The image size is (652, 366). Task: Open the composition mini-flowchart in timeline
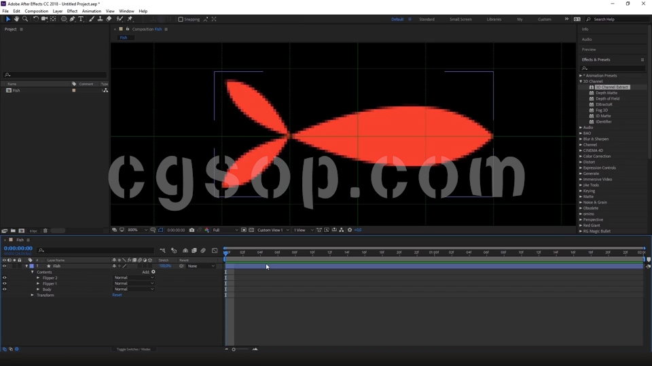[162, 251]
